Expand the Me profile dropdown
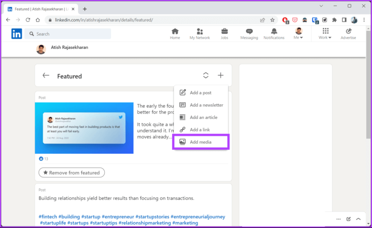 pyautogui.click(x=298, y=33)
